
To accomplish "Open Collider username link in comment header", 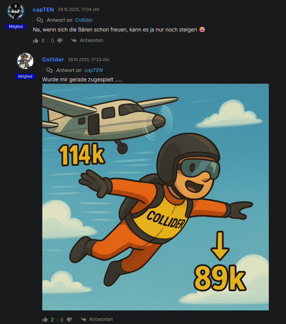I will tap(53, 60).
